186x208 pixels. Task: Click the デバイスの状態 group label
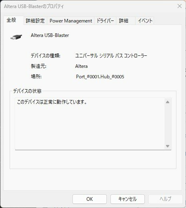27,91
